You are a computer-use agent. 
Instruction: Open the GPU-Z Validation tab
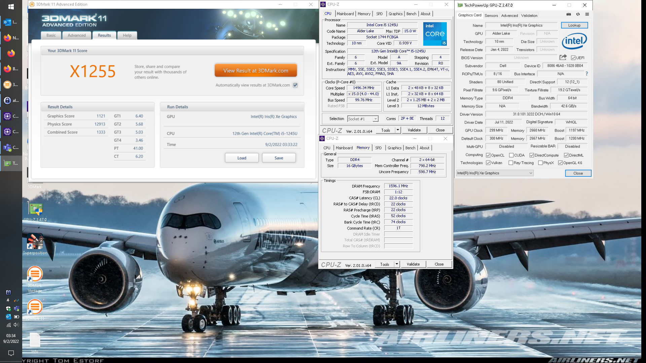(529, 15)
